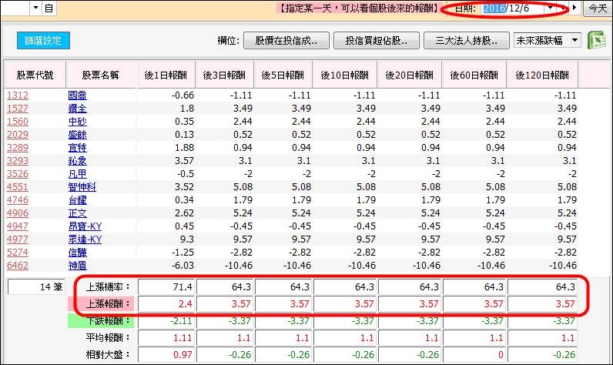Image resolution: width=613 pixels, height=365 pixels.
Task: Open stock name 智伸科 link
Action: 82,187
